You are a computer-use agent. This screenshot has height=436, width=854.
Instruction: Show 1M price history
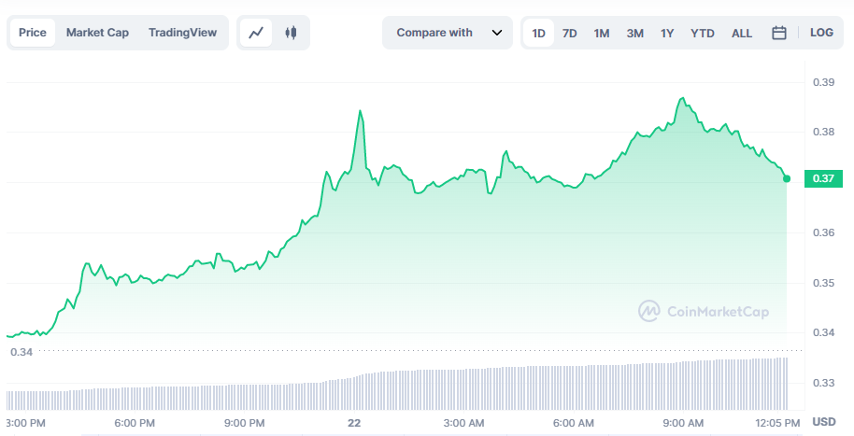602,33
